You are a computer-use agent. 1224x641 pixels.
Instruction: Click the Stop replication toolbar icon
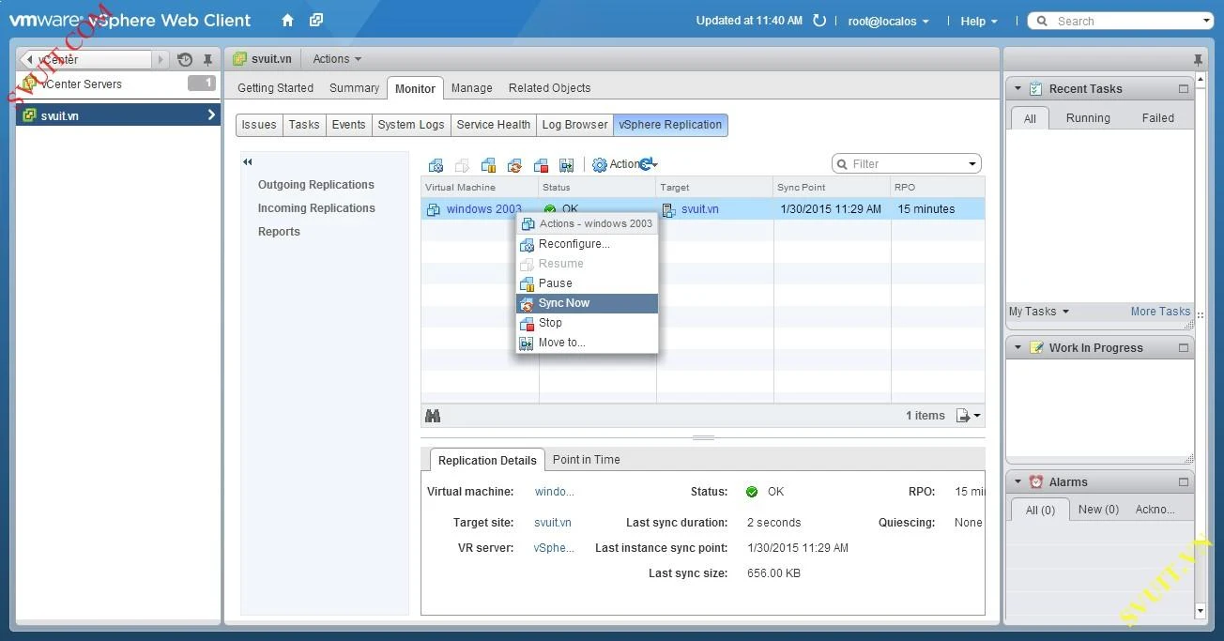pos(541,165)
